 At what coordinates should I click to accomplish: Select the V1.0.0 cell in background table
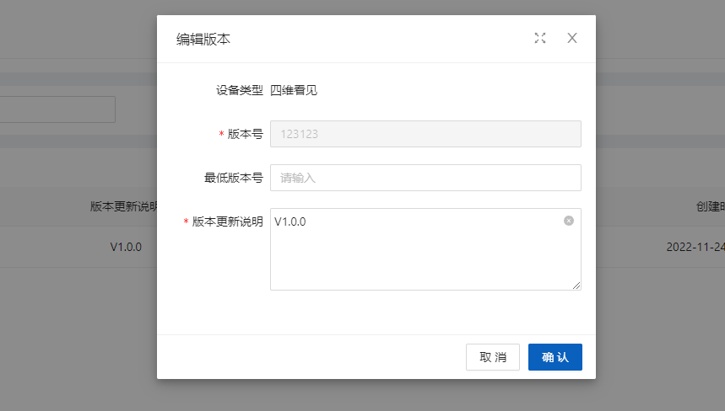pyautogui.click(x=126, y=248)
